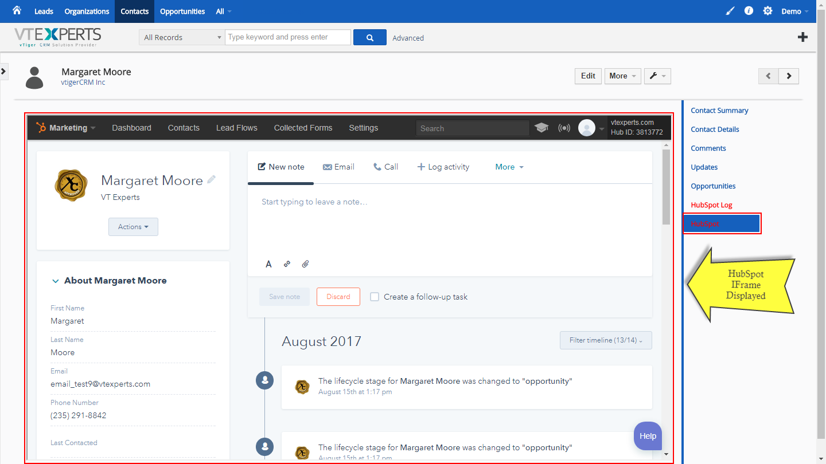Collapse About Margaret Moore section
The width and height of the screenshot is (826, 464).
(56, 281)
